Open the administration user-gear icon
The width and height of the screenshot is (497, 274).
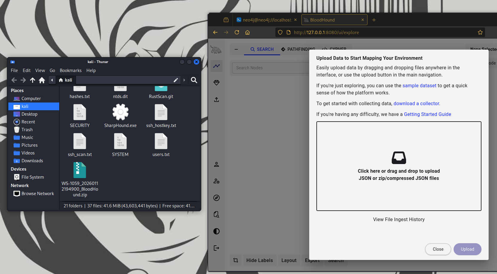[x=217, y=181]
